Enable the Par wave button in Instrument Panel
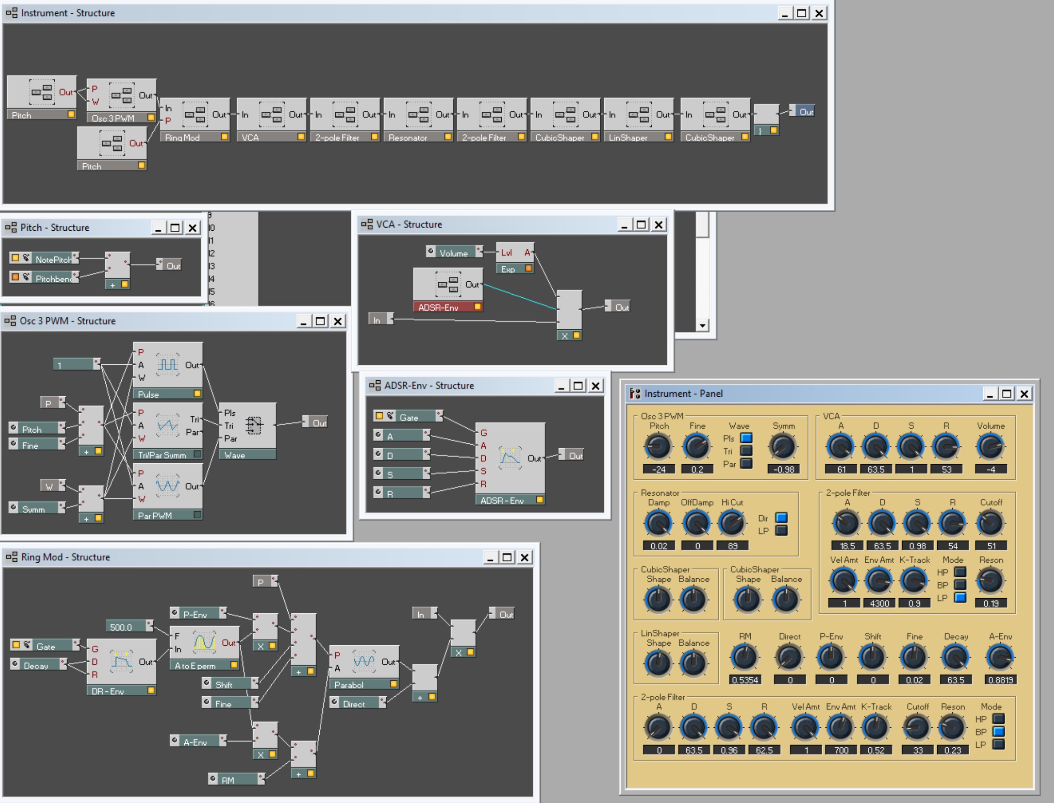 pos(746,463)
